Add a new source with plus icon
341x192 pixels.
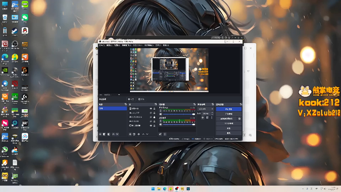tap(130, 134)
